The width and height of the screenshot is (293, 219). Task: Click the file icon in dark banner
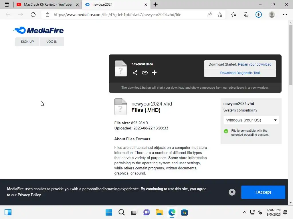coord(121,68)
